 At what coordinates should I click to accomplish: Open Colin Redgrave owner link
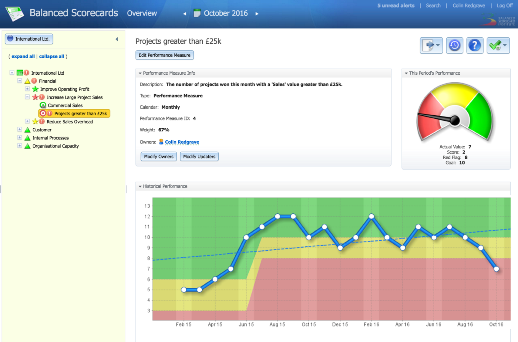pos(182,142)
